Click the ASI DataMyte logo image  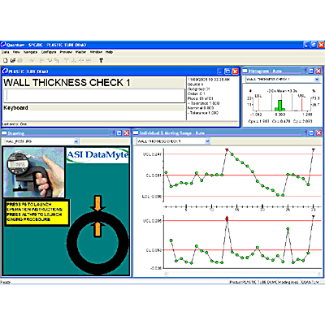click(97, 155)
